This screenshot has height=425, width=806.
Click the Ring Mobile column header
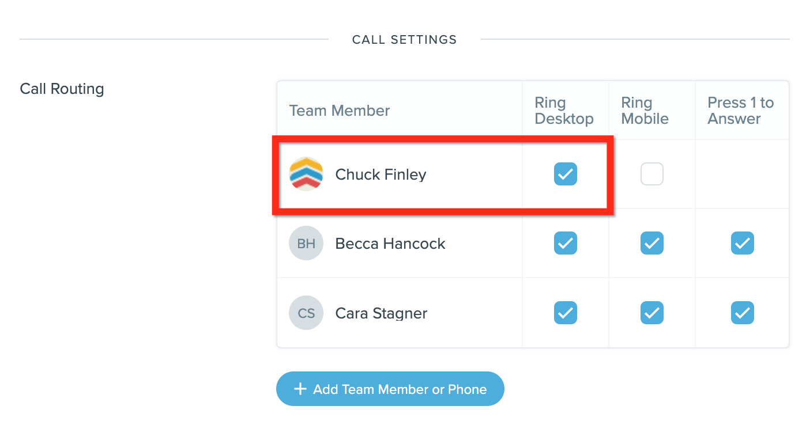pos(645,111)
